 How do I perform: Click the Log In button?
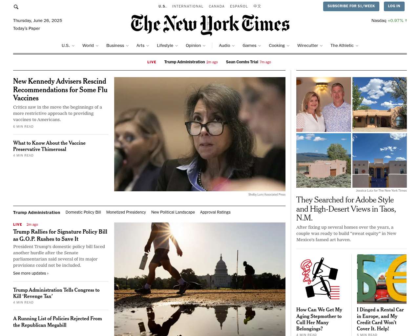pyautogui.click(x=394, y=6)
